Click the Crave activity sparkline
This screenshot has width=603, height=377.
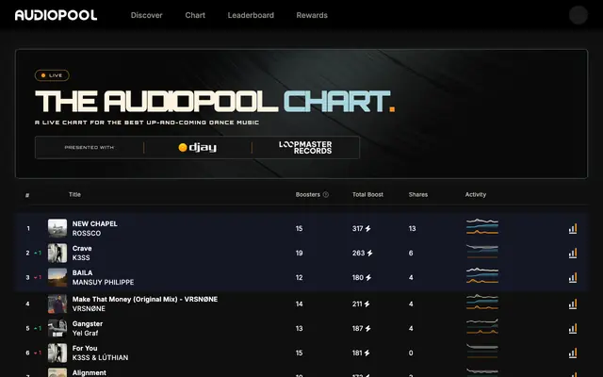[x=482, y=251]
